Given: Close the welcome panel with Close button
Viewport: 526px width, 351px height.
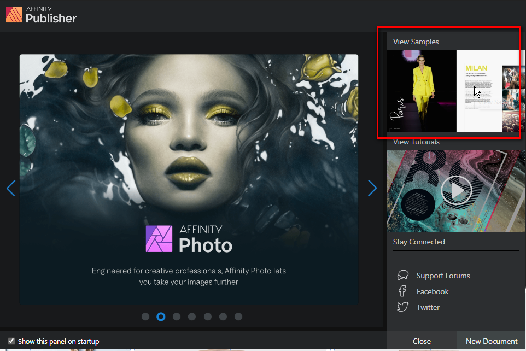Looking at the screenshot, I should [x=422, y=341].
